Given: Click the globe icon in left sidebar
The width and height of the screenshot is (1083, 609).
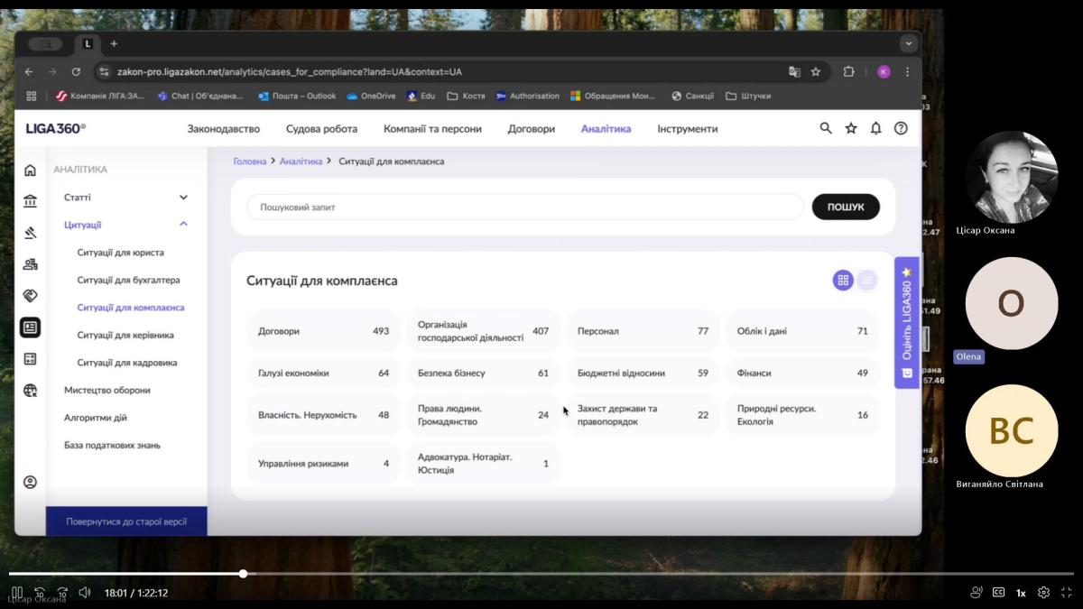Looking at the screenshot, I should [30, 391].
